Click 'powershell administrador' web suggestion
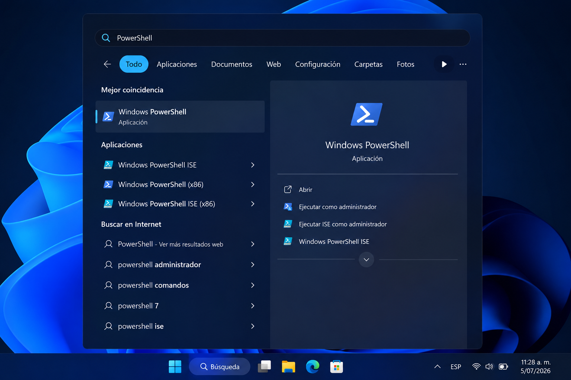571x380 pixels. pos(159,265)
